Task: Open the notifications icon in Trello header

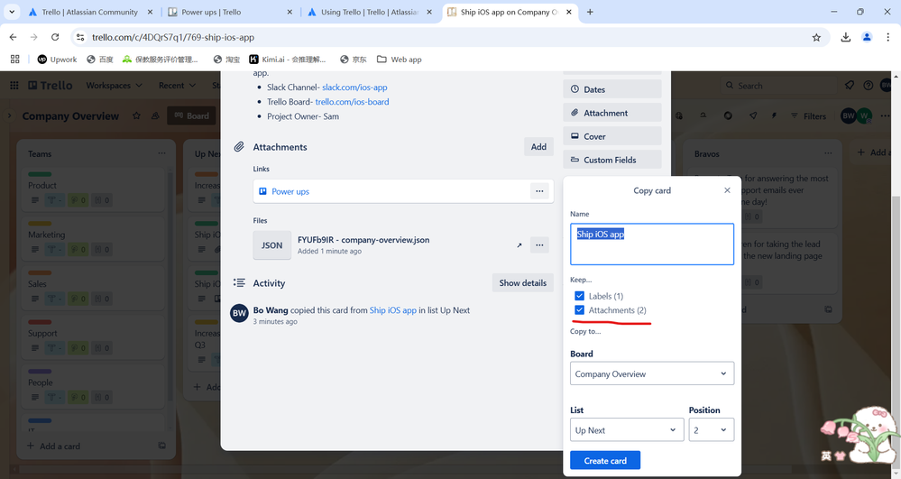Action: coord(850,85)
